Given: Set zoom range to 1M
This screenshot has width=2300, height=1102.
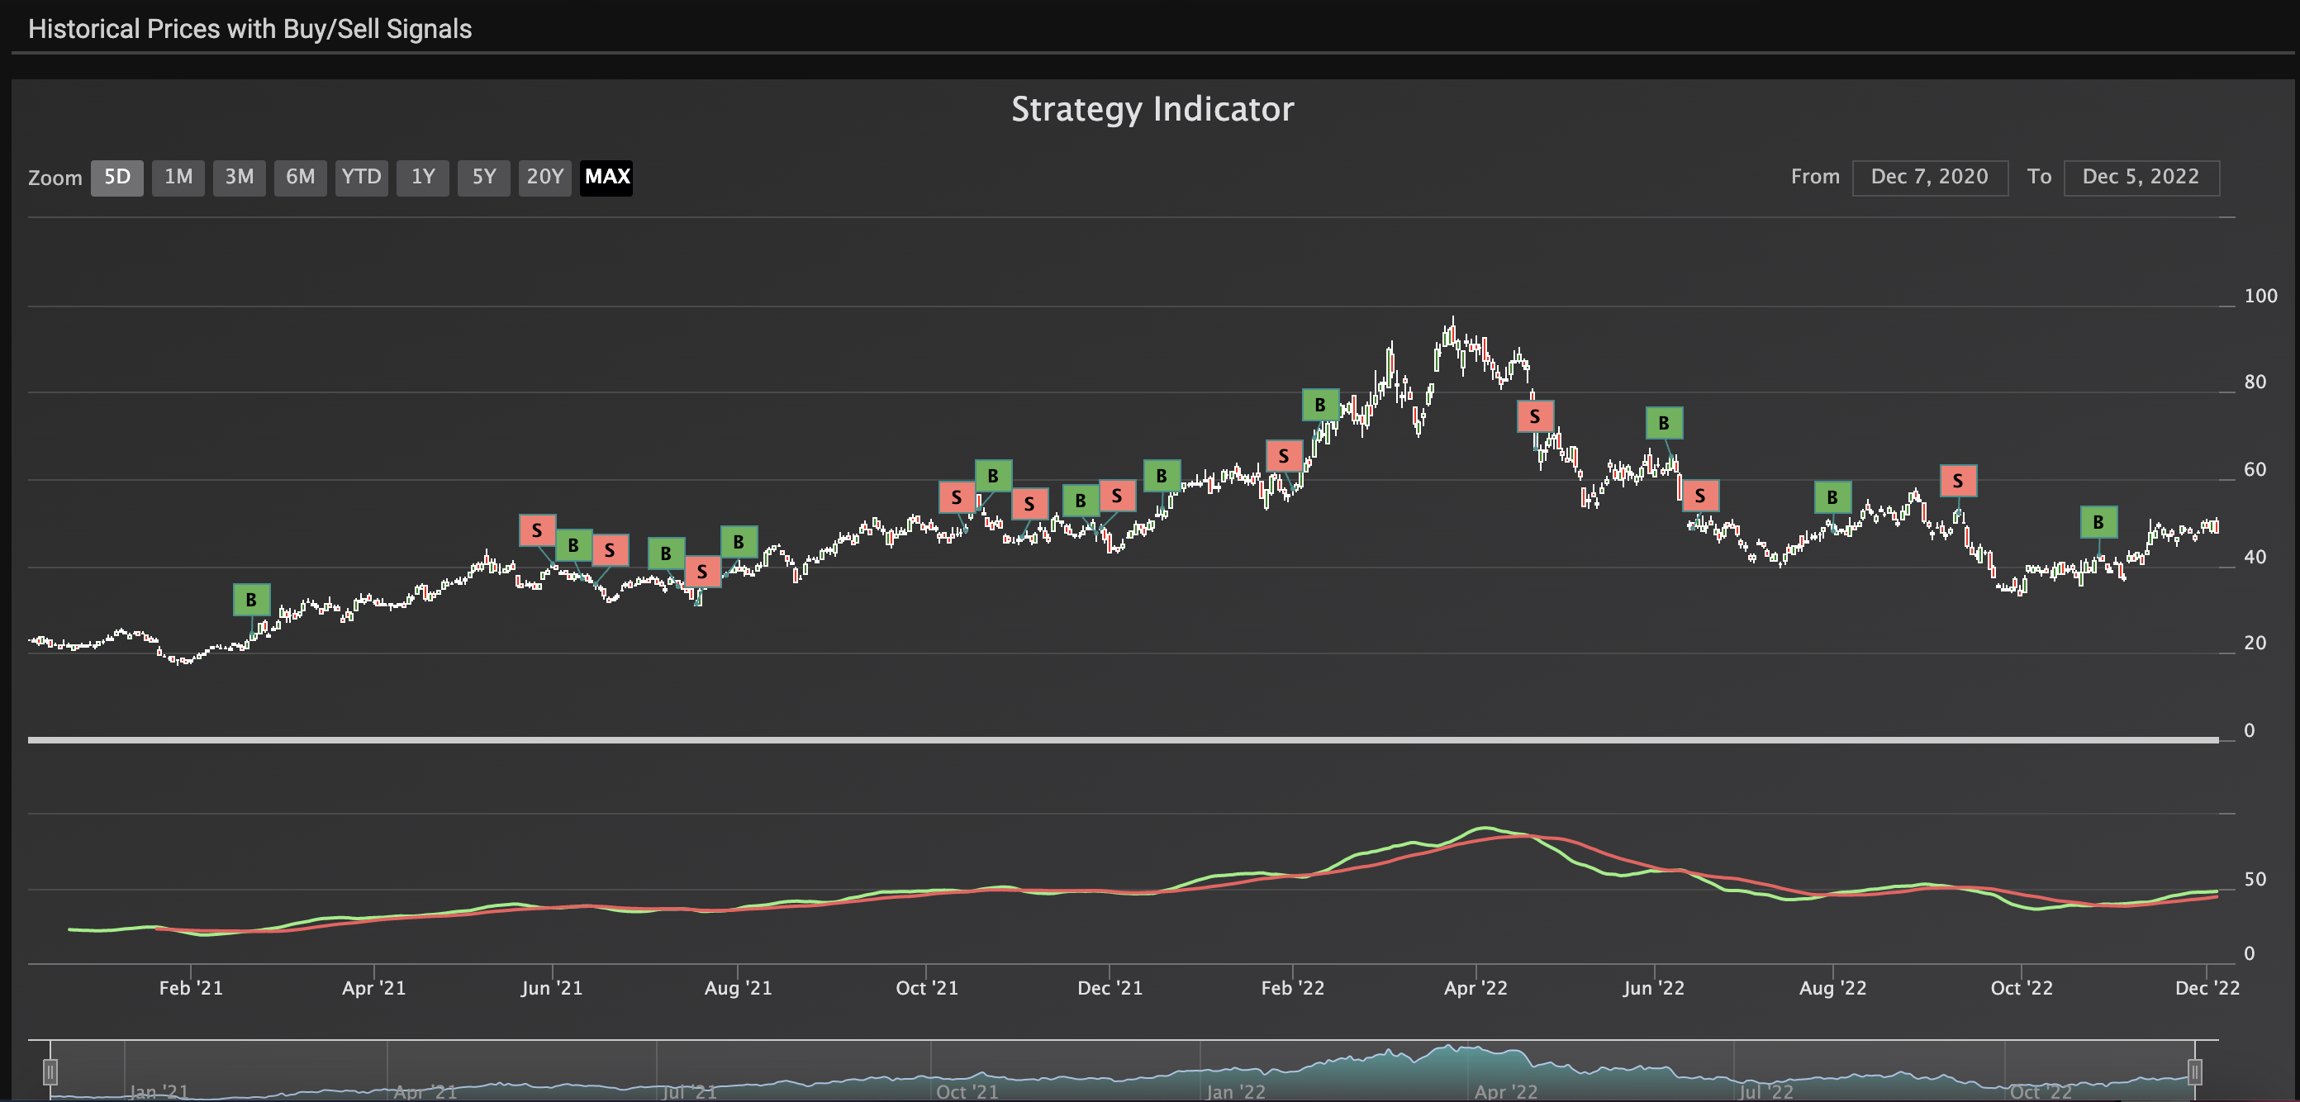Looking at the screenshot, I should click(x=178, y=177).
